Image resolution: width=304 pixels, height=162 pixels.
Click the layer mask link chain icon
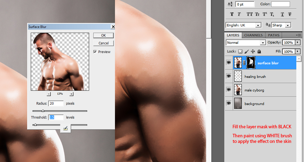(x=244, y=63)
